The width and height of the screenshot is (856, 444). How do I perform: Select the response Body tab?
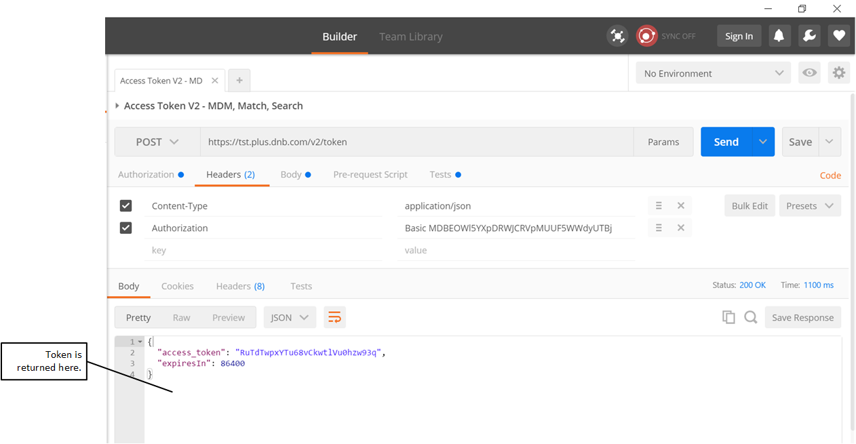129,286
